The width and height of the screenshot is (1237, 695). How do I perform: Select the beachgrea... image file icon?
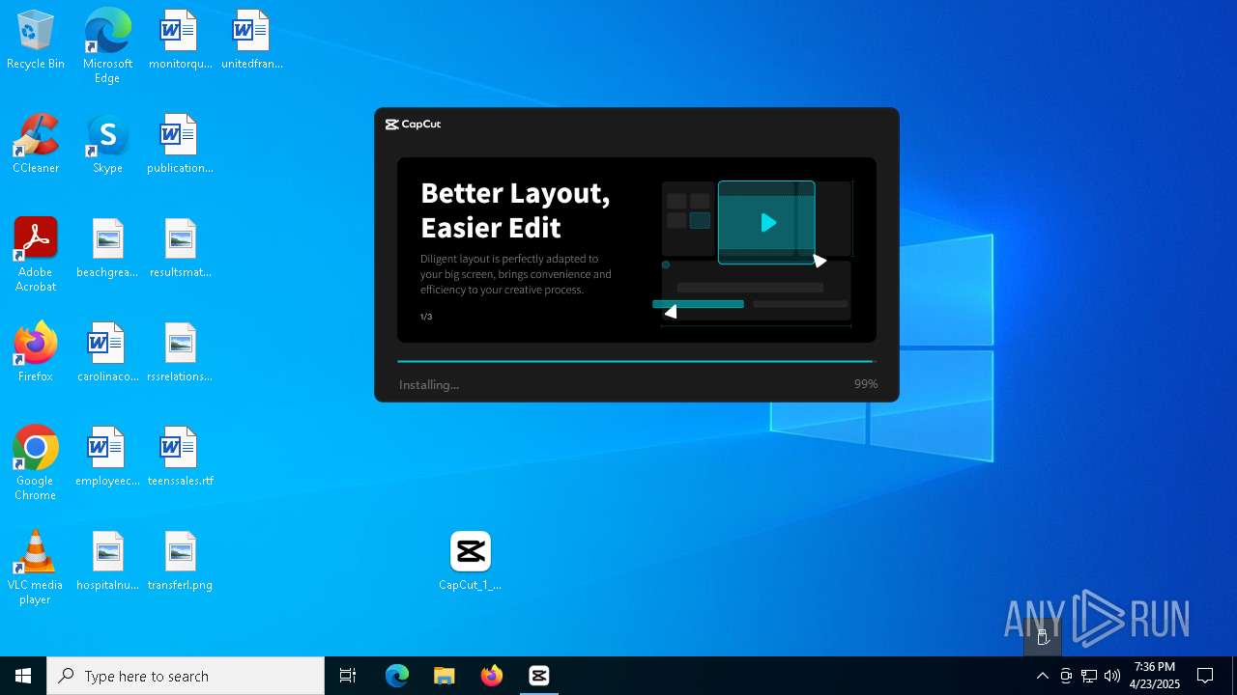107,249
